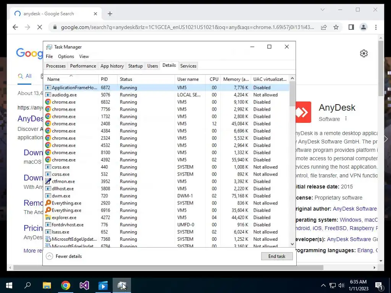Click the Chrome back arrow icon
The width and height of the screenshot is (391, 293).
click(x=15, y=27)
